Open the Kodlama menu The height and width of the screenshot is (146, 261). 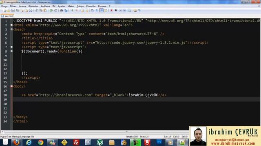tap(45, 6)
